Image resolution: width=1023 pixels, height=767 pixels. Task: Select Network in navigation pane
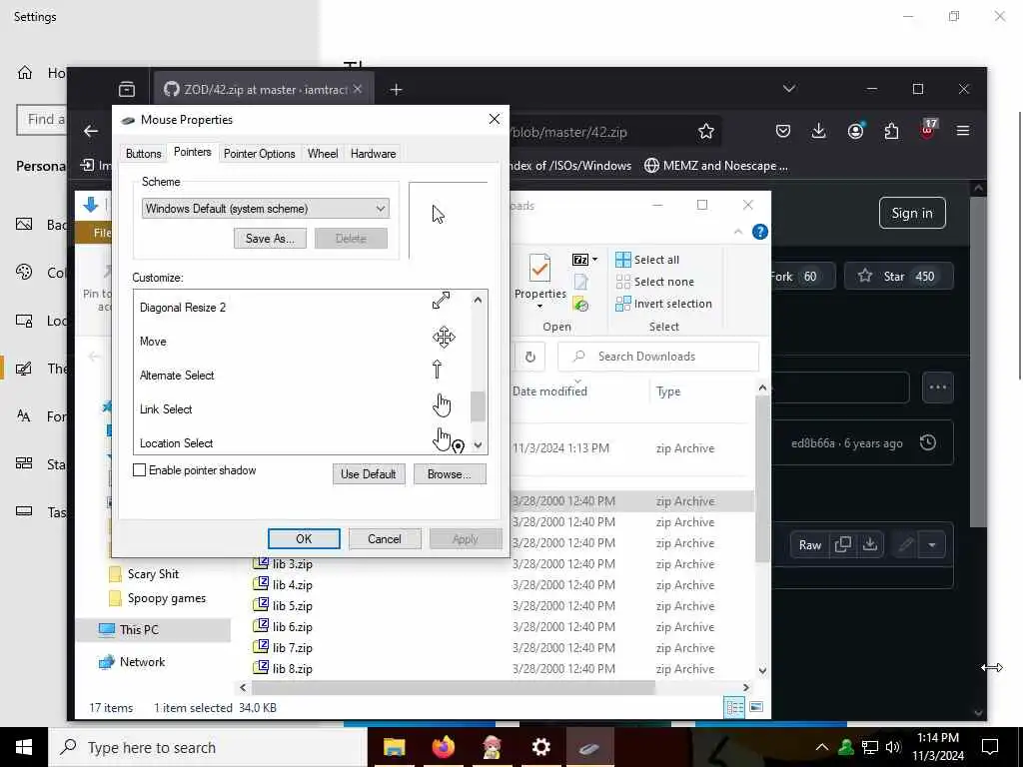coord(142,662)
